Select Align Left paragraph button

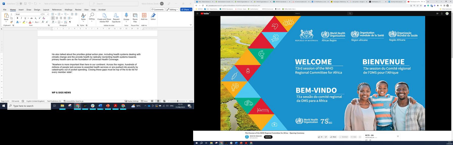pos(53,18)
